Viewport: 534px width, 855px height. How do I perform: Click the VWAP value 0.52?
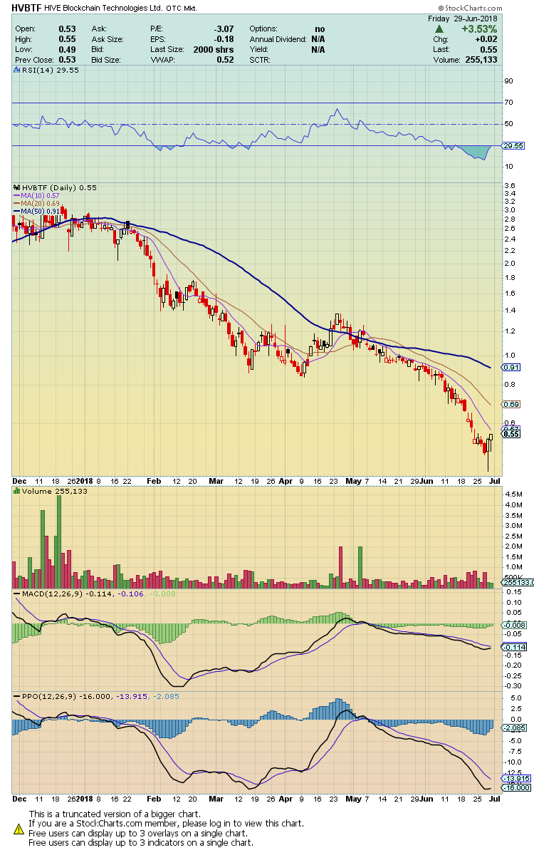pyautogui.click(x=226, y=61)
